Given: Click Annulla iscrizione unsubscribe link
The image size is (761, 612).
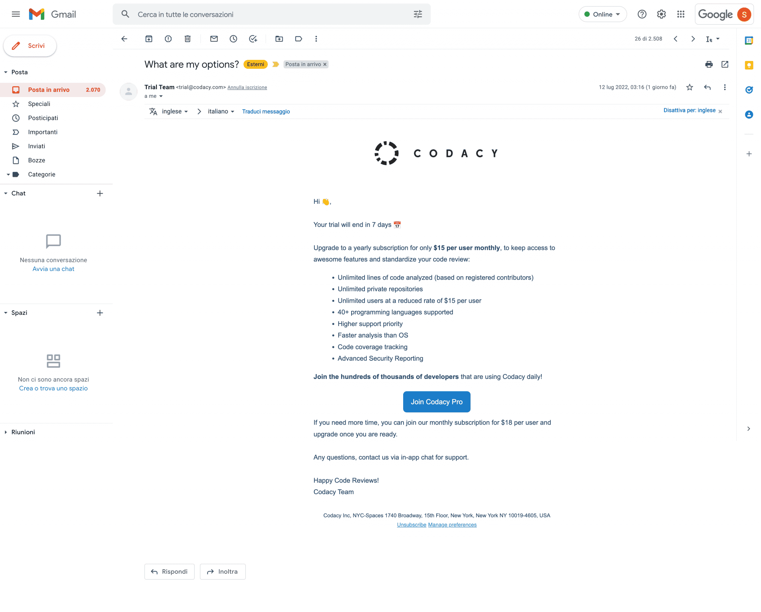Looking at the screenshot, I should [x=247, y=87].
